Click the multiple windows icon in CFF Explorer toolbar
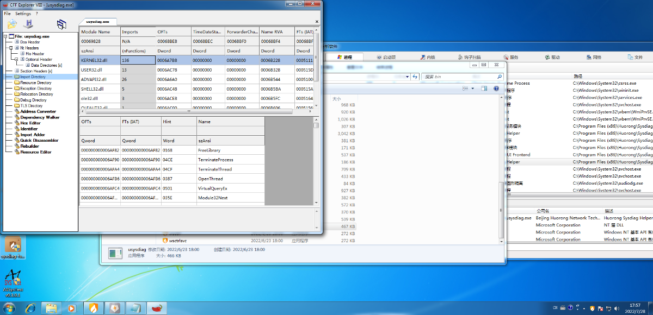The height and width of the screenshot is (315, 653). pos(61,24)
